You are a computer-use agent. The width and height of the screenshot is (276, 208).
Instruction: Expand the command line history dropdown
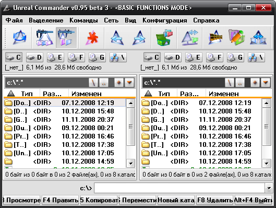[x=269, y=188]
